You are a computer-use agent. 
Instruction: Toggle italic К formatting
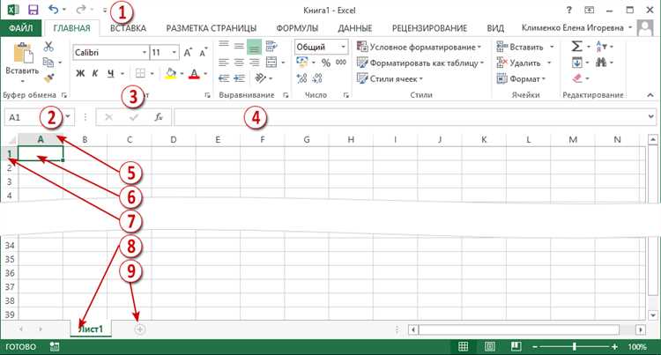[95, 74]
